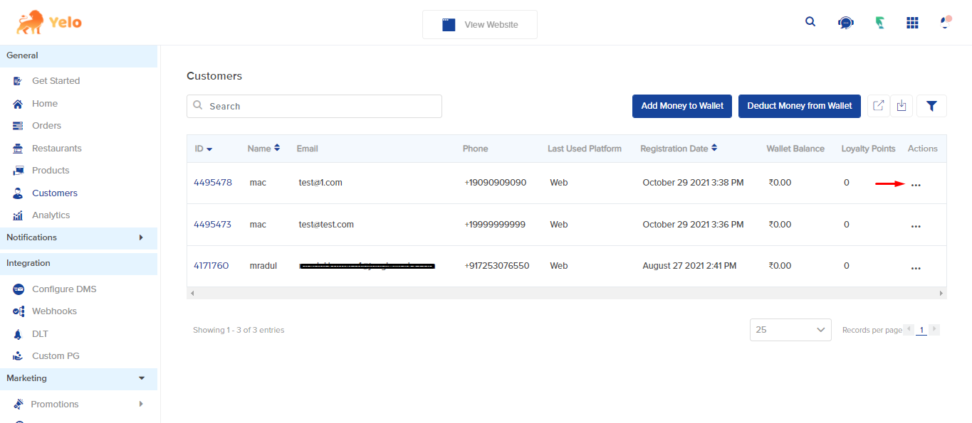Open actions menu for customer mradul

point(916,269)
